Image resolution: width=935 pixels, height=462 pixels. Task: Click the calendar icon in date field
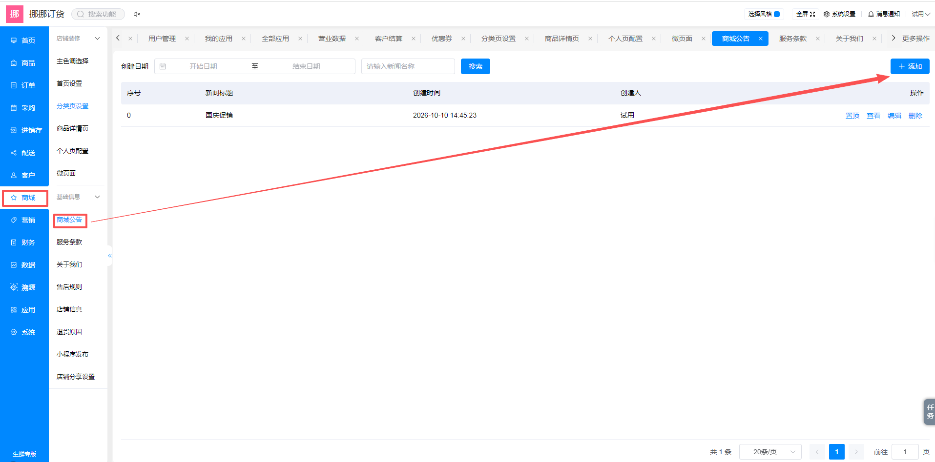[x=163, y=66]
